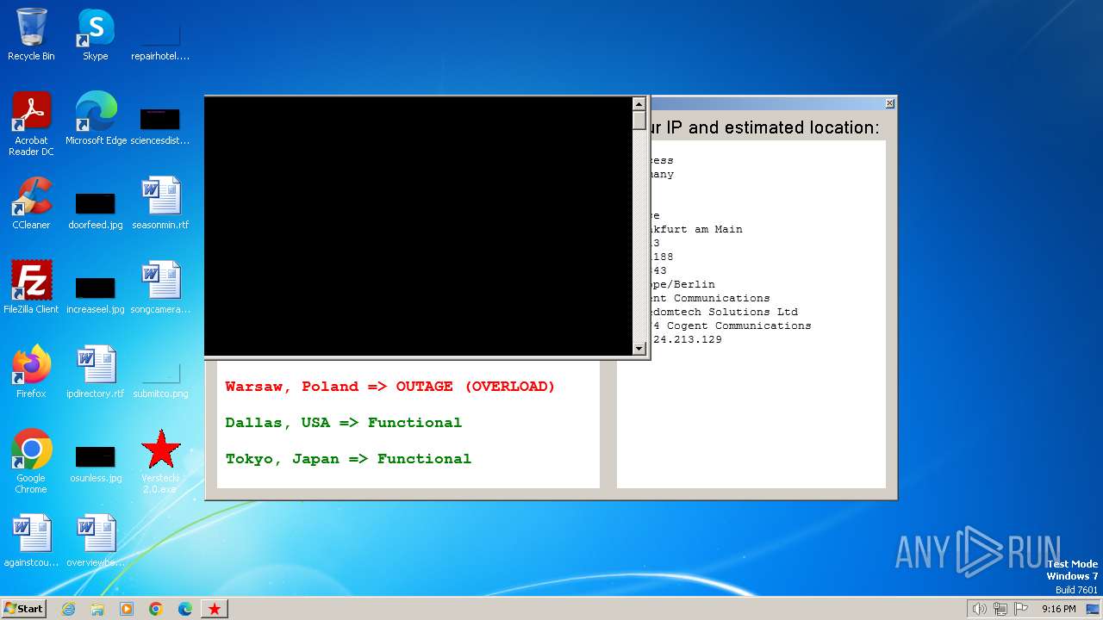Click the Solutions Ltd organization line

724,312
